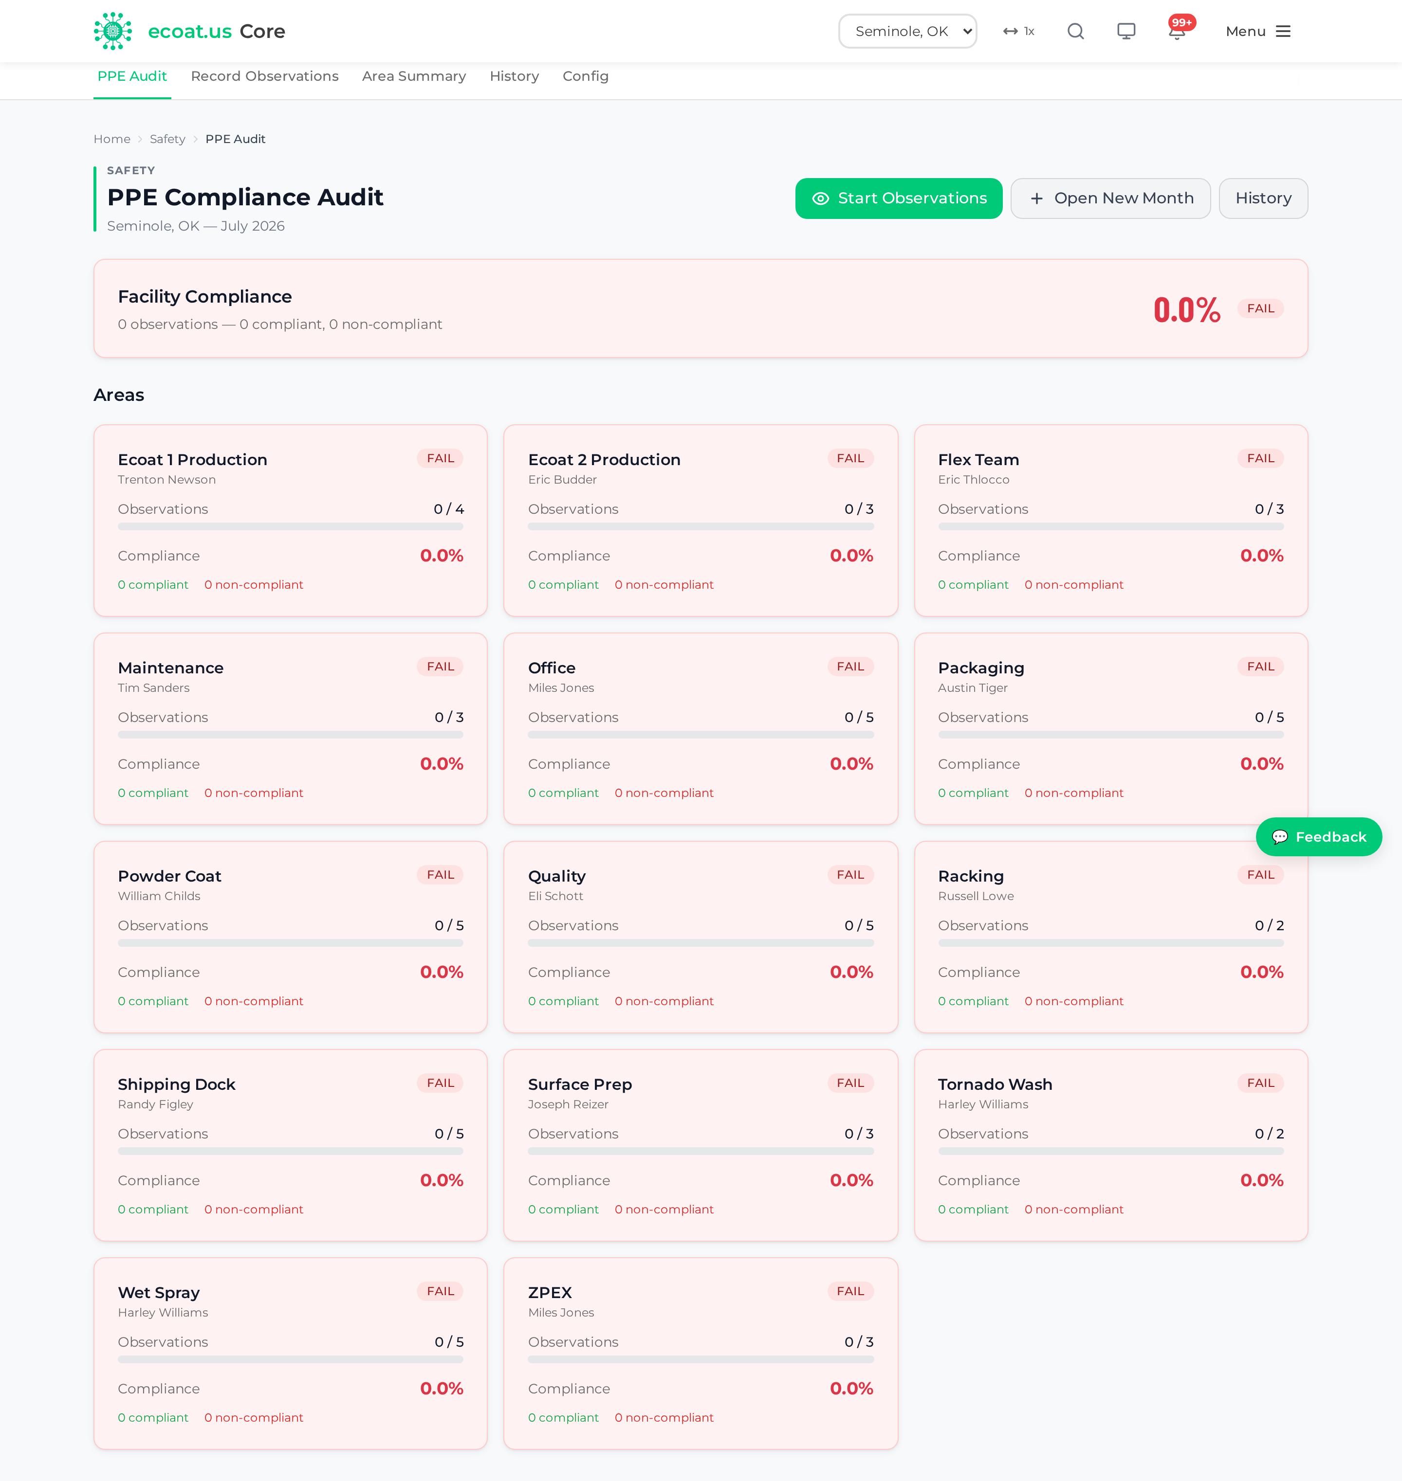Click the History button beside Open New Month
This screenshot has height=1481, width=1402.
coord(1263,199)
